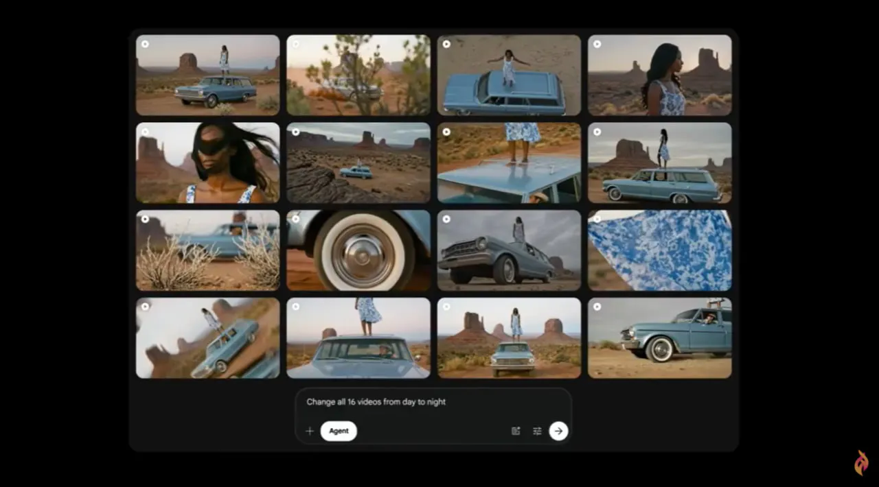Open the front windshield video with driver visible
The height and width of the screenshot is (487, 879).
pos(358,338)
